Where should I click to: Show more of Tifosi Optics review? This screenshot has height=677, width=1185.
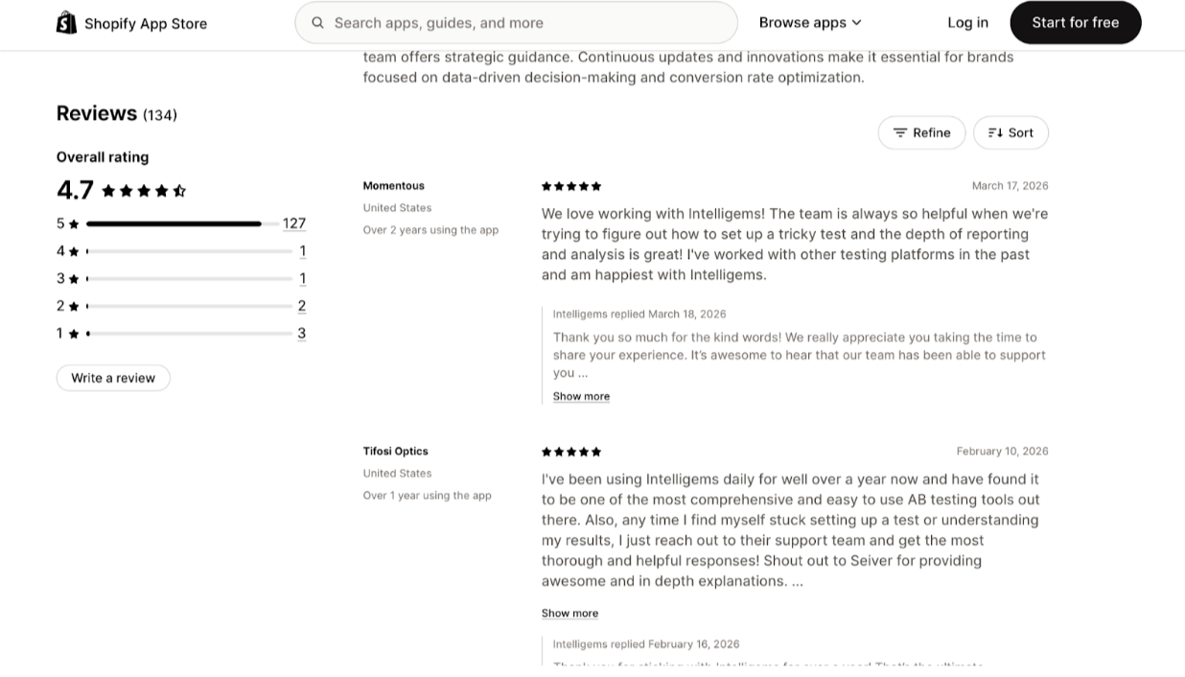click(569, 614)
